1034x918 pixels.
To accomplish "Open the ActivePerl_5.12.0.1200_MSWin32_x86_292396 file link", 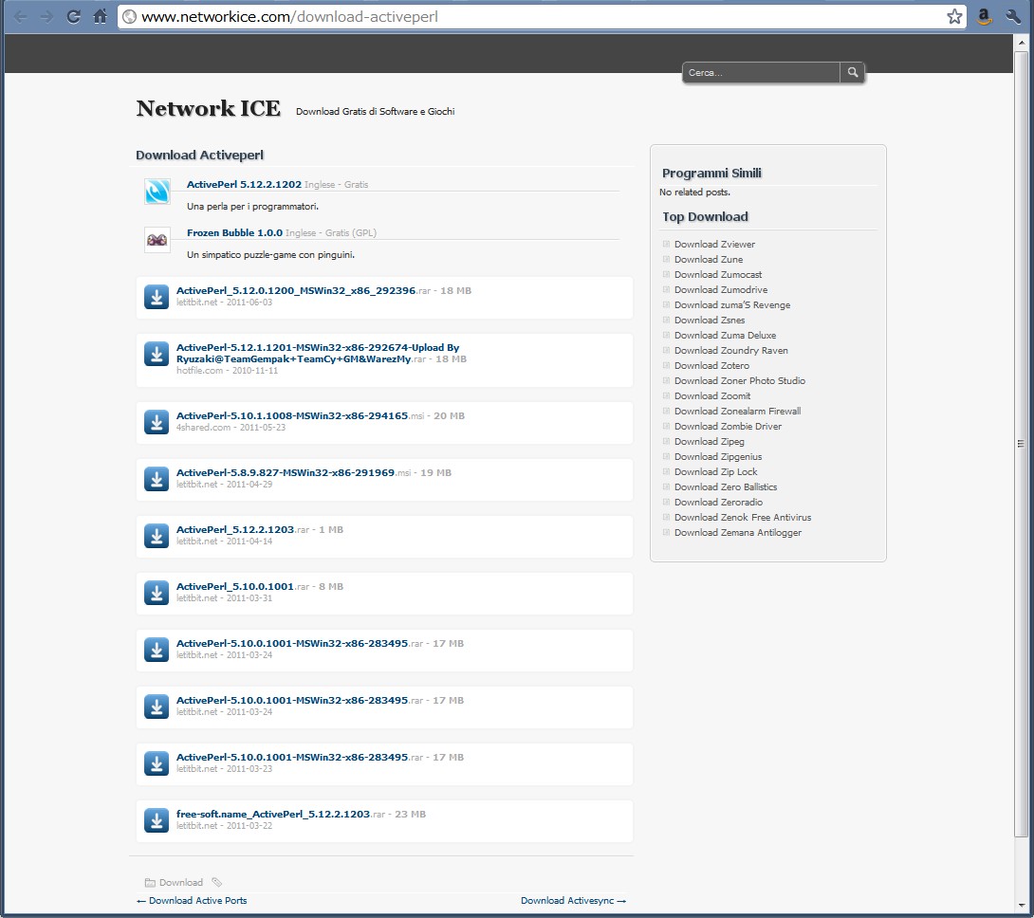I will coord(296,291).
